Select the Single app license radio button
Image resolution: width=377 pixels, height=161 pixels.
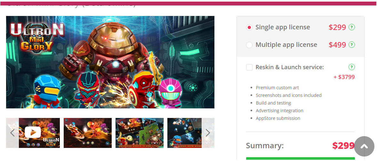click(249, 27)
